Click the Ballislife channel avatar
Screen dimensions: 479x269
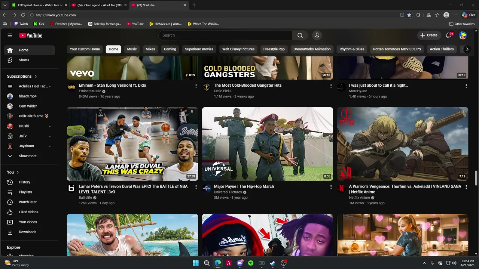[x=71, y=188]
